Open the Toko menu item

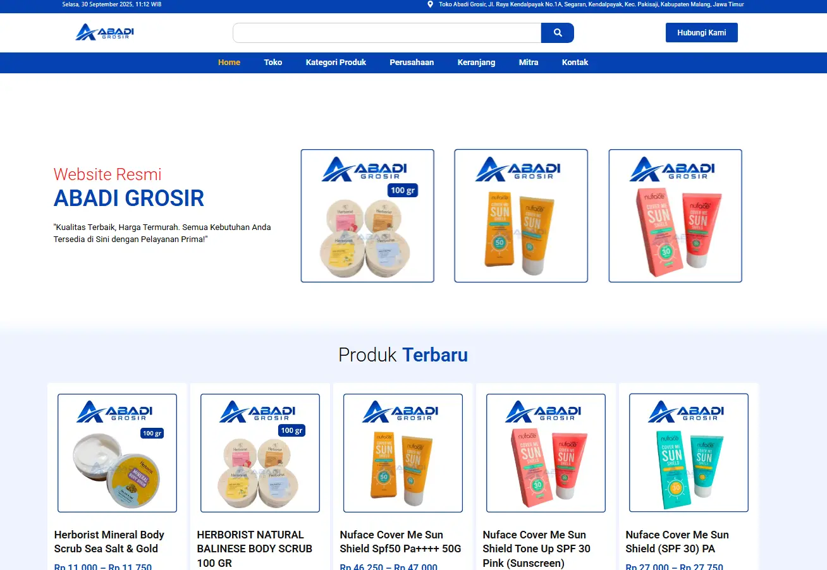click(x=273, y=63)
